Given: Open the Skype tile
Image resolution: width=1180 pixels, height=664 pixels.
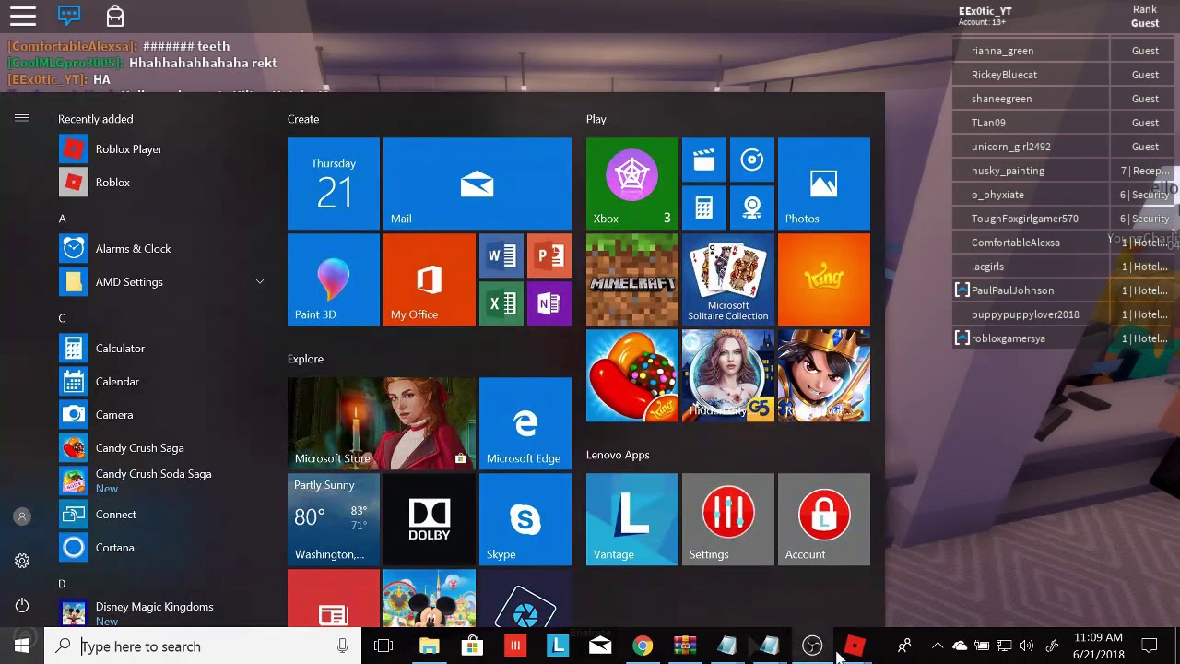Looking at the screenshot, I should coord(525,519).
